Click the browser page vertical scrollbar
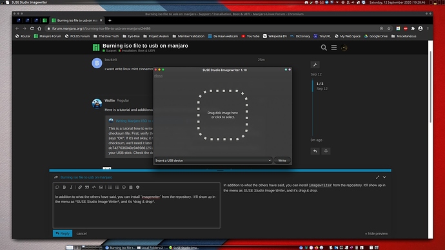Image resolution: width=445 pixels, height=250 pixels. 431,86
